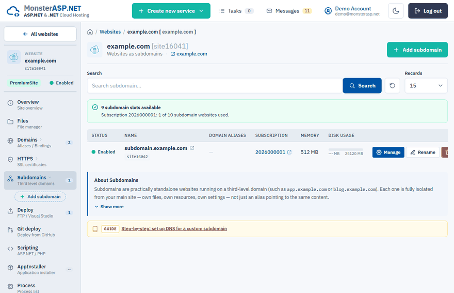Image resolution: width=454 pixels, height=293 pixels.
Task: Click the STATUS column header
Action: coord(99,135)
